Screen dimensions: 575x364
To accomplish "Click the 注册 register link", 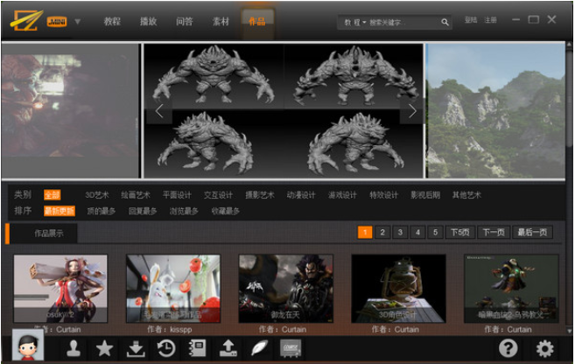I will pyautogui.click(x=490, y=20).
